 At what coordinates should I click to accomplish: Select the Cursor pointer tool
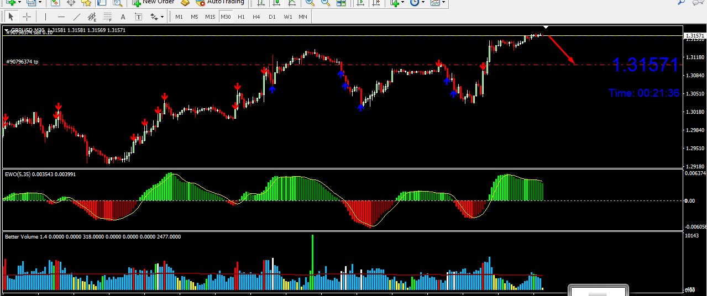click(11, 17)
